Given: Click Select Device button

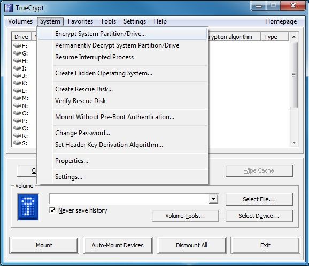Looking at the screenshot, I should point(259,216).
